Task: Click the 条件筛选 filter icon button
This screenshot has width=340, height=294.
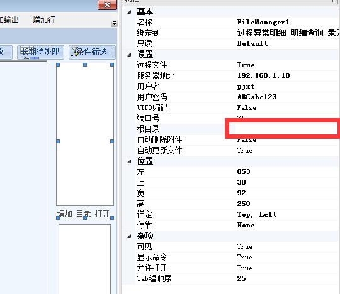Action: pos(92,52)
